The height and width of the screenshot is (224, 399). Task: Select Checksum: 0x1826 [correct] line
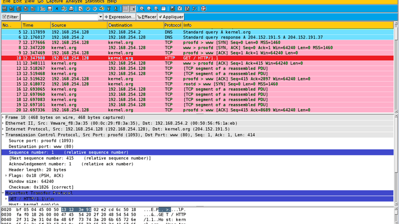click(41, 187)
